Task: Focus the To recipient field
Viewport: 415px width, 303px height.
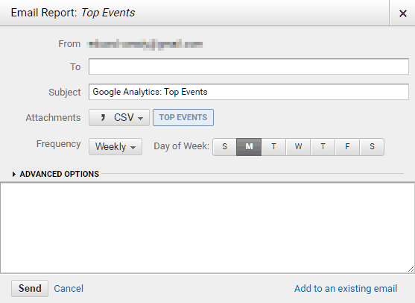Action: 249,66
